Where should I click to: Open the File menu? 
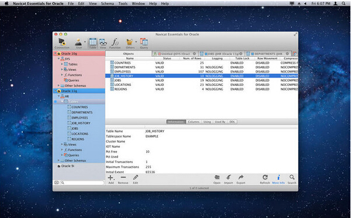coord(71,4)
